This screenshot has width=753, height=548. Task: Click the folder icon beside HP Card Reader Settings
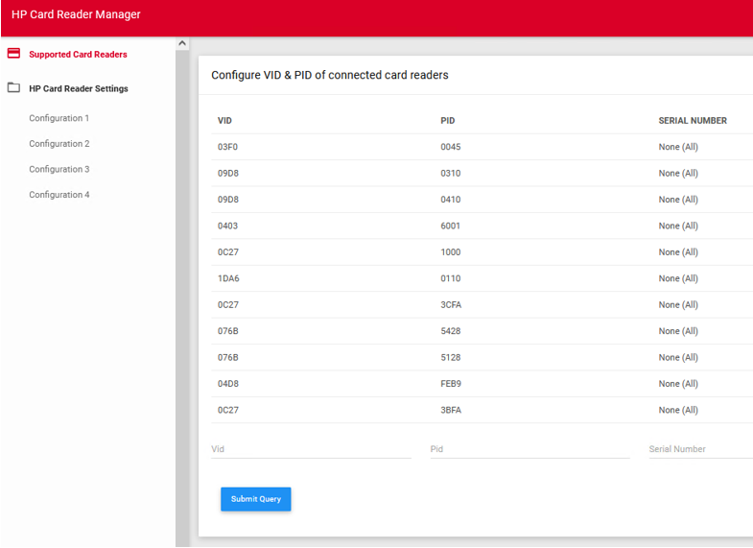[13, 88]
